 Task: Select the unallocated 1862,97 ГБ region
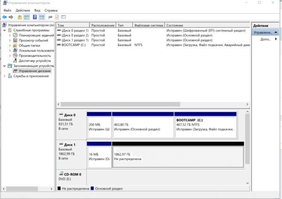tap(178, 156)
